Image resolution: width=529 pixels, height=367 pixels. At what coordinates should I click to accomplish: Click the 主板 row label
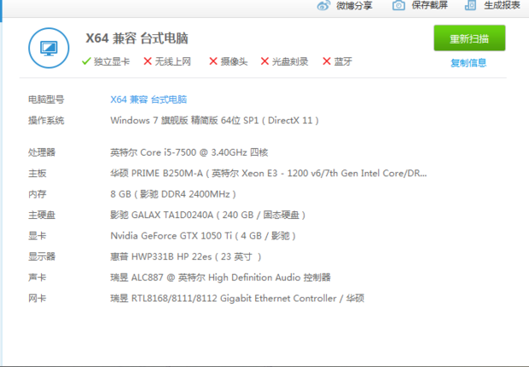click(x=37, y=174)
